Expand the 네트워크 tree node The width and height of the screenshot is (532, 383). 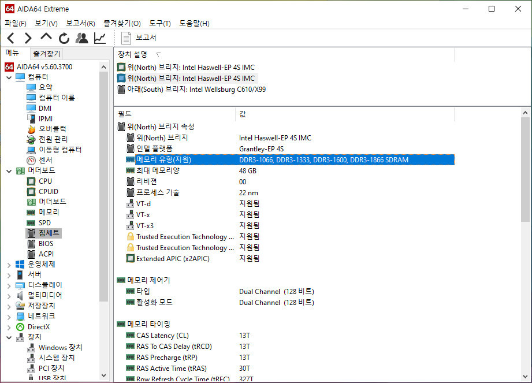click(x=9, y=317)
